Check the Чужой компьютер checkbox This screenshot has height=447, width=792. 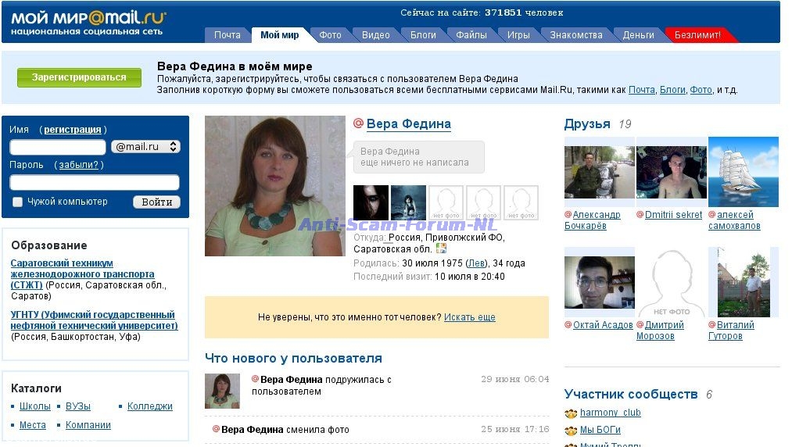click(17, 202)
